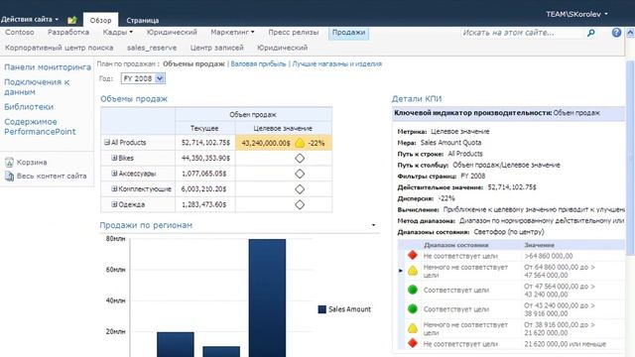Click the ribbon scroll up arrow at top right
Viewport: 635px width, 357px height.
[x=630, y=33]
